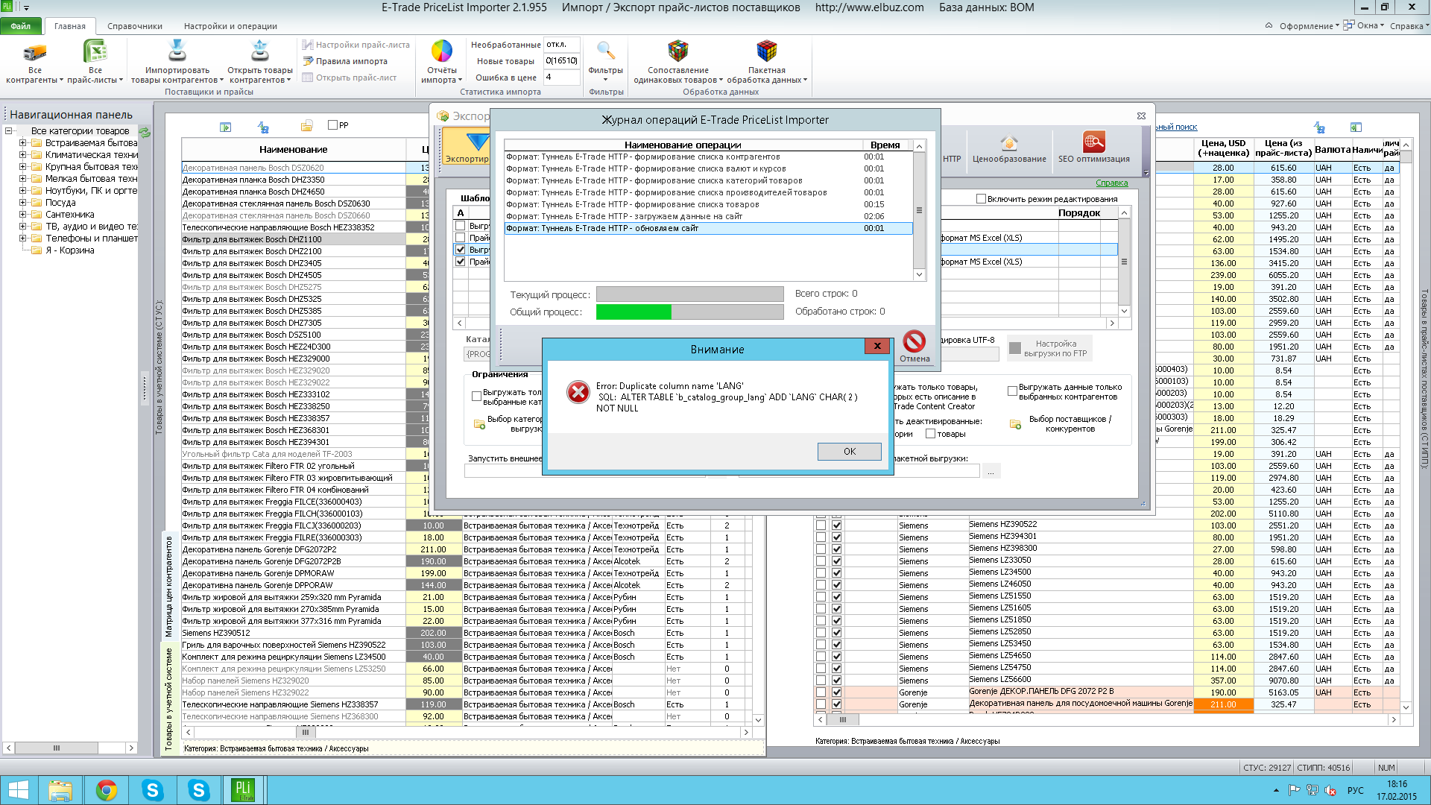Switch to the 'Справочники' ribbon tab
This screenshot has height=805, width=1431.
point(135,26)
